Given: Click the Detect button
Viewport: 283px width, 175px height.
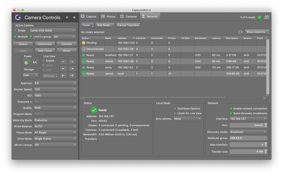Looking at the screenshot, I should pos(23,44).
